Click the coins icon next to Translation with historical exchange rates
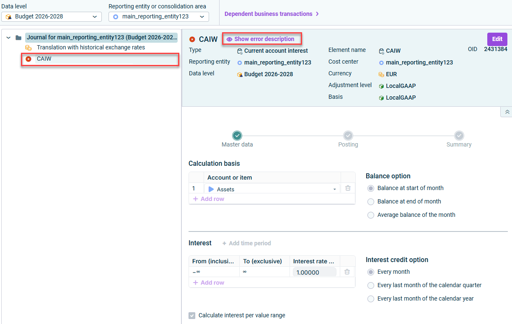The image size is (512, 324). click(x=28, y=47)
